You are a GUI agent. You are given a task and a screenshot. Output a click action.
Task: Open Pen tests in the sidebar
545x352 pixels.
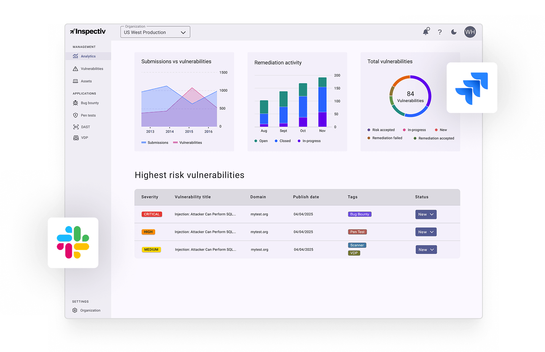(x=88, y=115)
